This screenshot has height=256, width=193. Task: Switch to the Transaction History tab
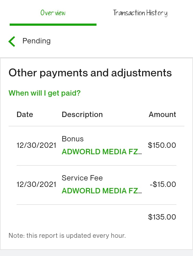(140, 13)
